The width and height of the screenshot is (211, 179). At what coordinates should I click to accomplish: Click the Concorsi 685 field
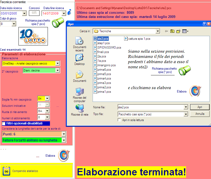(34, 13)
